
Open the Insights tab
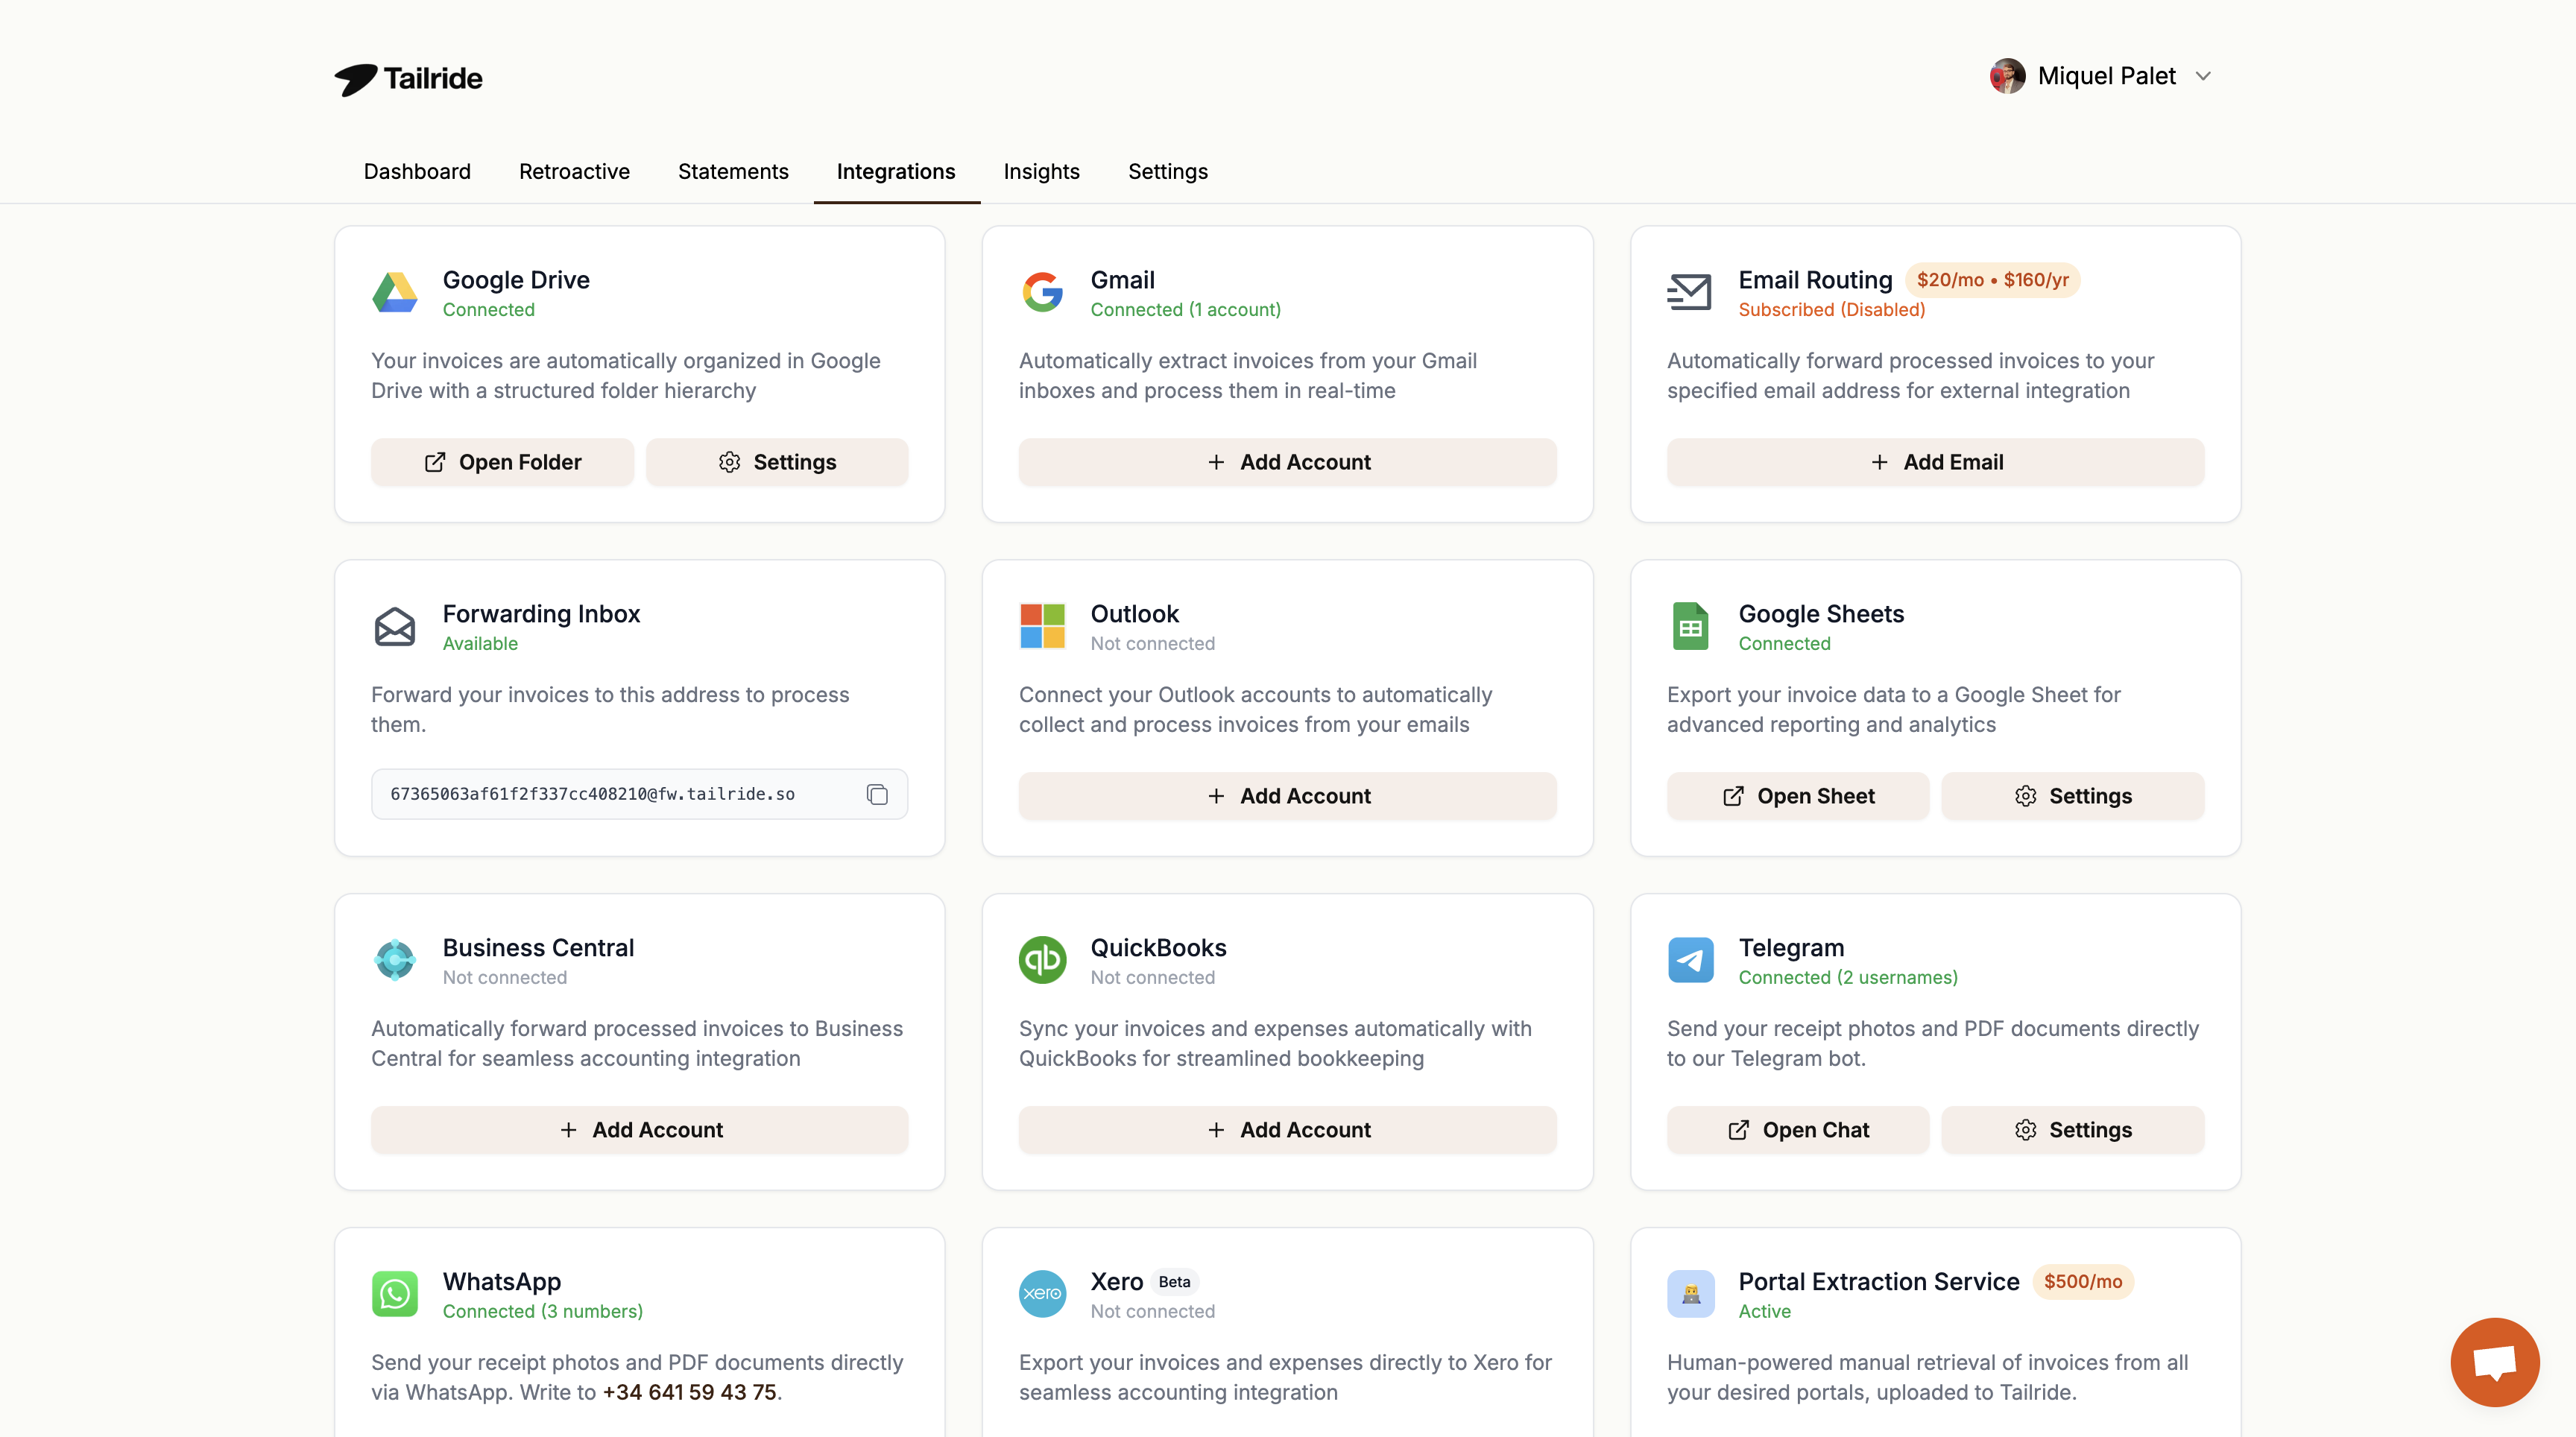pos(1042,171)
